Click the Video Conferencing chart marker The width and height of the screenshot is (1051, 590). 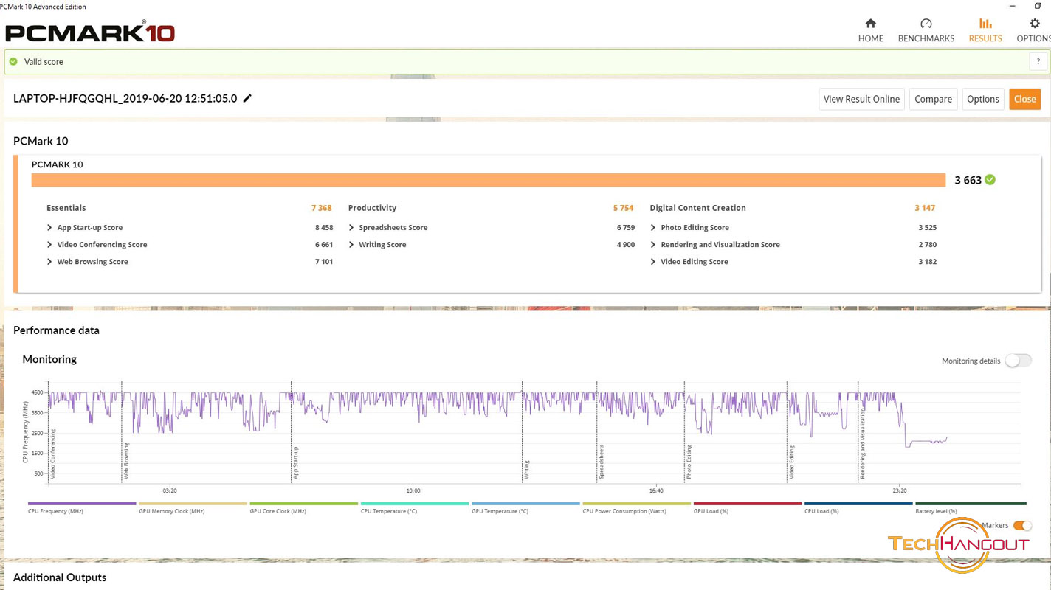52,455
